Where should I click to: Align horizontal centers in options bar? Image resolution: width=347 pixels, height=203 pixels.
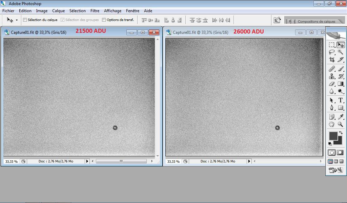173,20
